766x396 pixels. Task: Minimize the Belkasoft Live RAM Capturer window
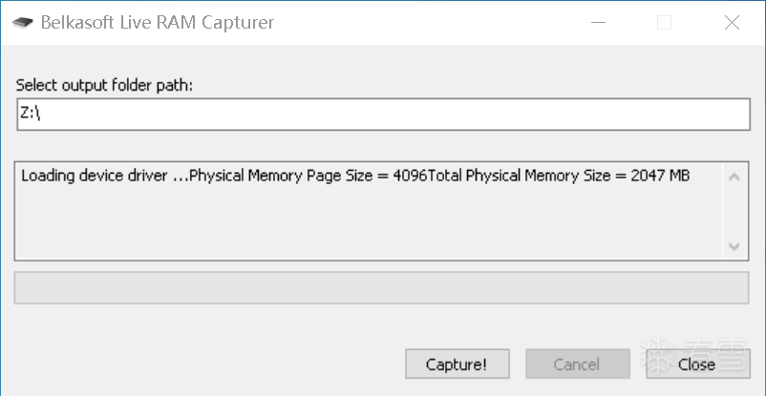(x=598, y=23)
